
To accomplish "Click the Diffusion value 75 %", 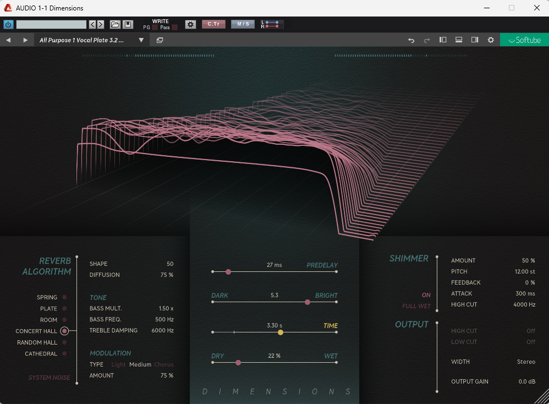I will (167, 275).
